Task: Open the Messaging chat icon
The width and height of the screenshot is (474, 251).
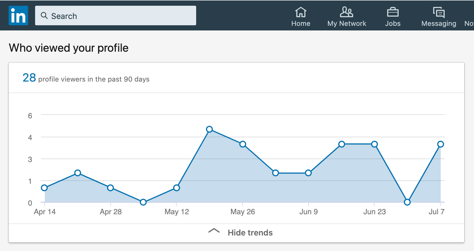Action: pyautogui.click(x=439, y=12)
